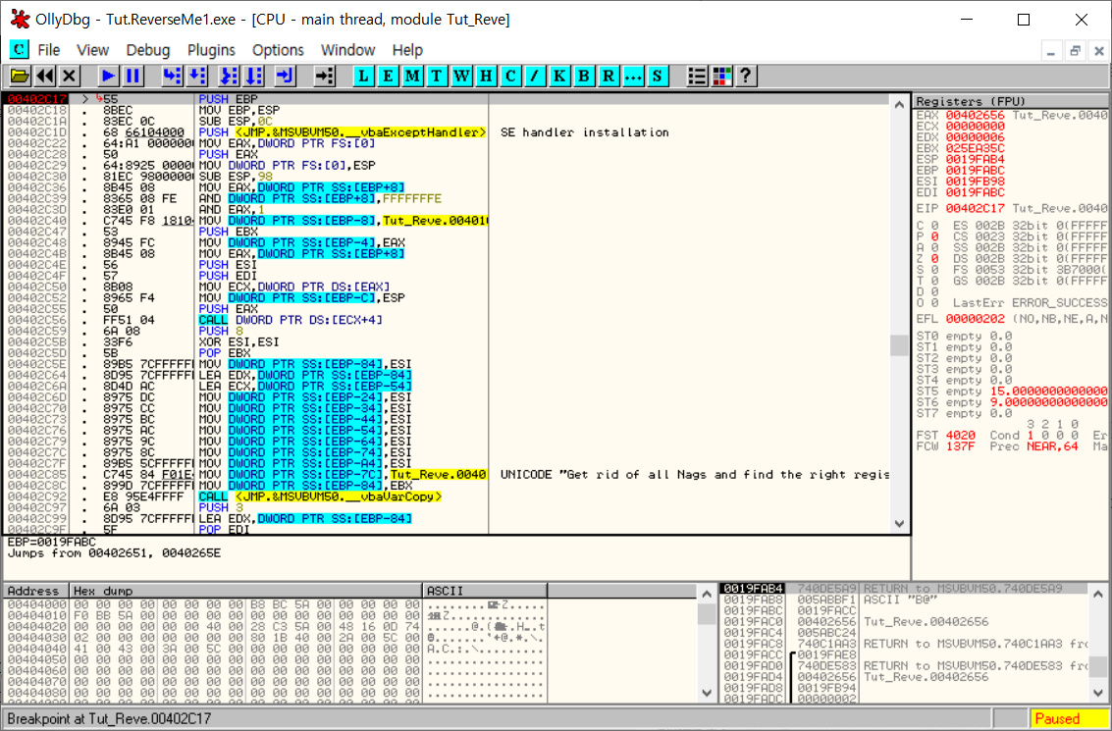Show Patches with slash button
1112x731 pixels.
click(535, 76)
